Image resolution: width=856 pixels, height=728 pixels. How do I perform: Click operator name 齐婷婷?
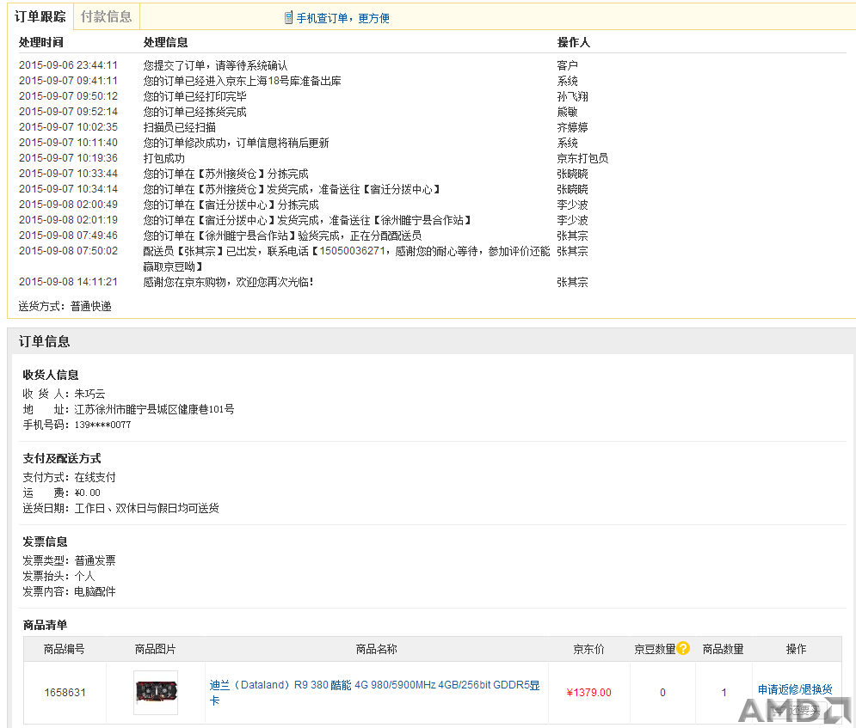click(572, 127)
